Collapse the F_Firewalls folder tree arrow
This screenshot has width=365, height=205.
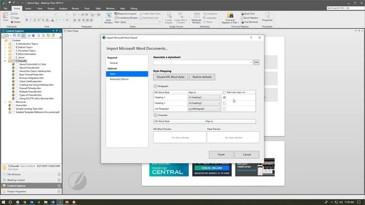[5, 61]
